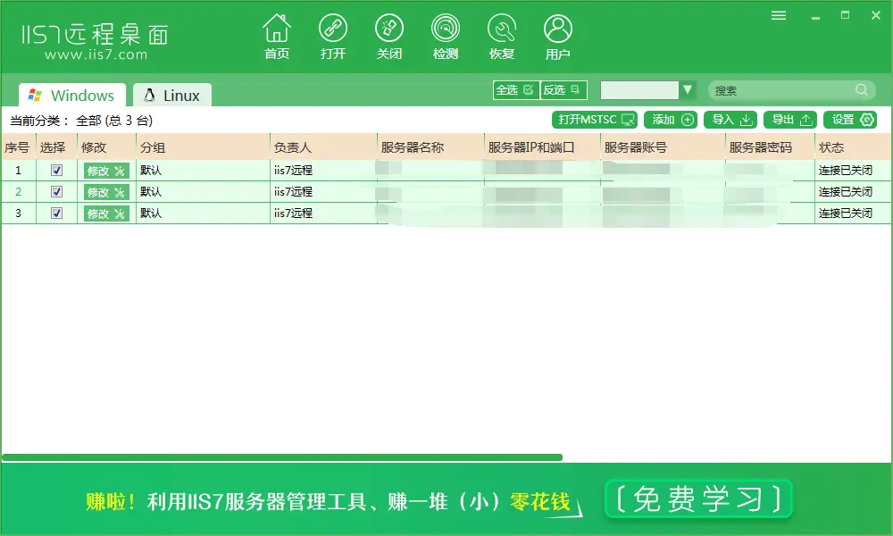893x536 pixels.
Task: Run the 检测 radar icon
Action: [x=446, y=37]
